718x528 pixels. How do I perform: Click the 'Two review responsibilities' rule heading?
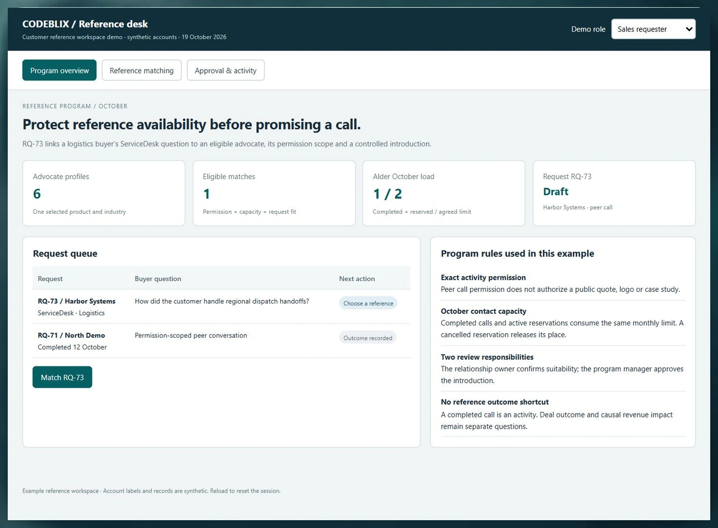(x=487, y=357)
